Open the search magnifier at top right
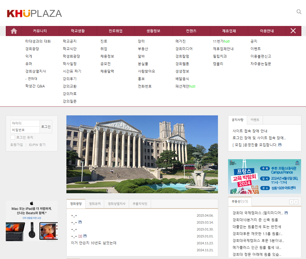 (298, 12)
